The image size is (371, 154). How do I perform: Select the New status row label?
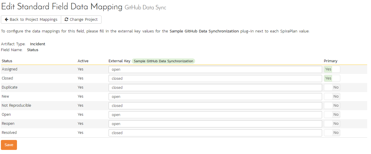tap(5, 96)
